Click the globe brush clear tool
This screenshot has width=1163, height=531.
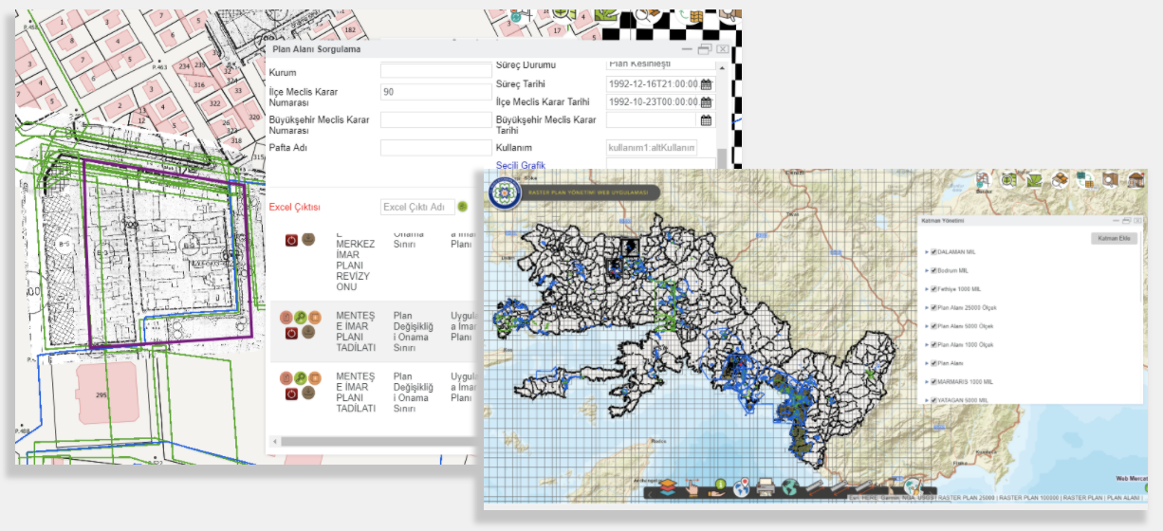(x=914, y=487)
